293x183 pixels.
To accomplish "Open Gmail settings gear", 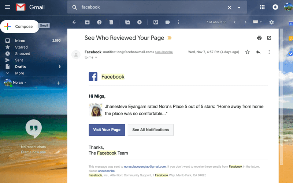I will (x=271, y=22).
